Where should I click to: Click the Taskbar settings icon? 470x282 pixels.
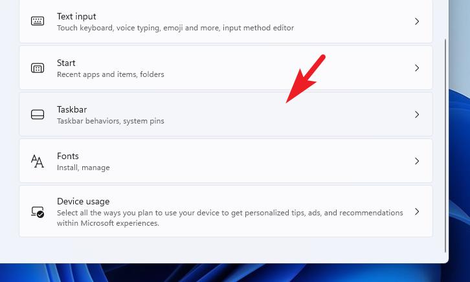[x=38, y=114]
